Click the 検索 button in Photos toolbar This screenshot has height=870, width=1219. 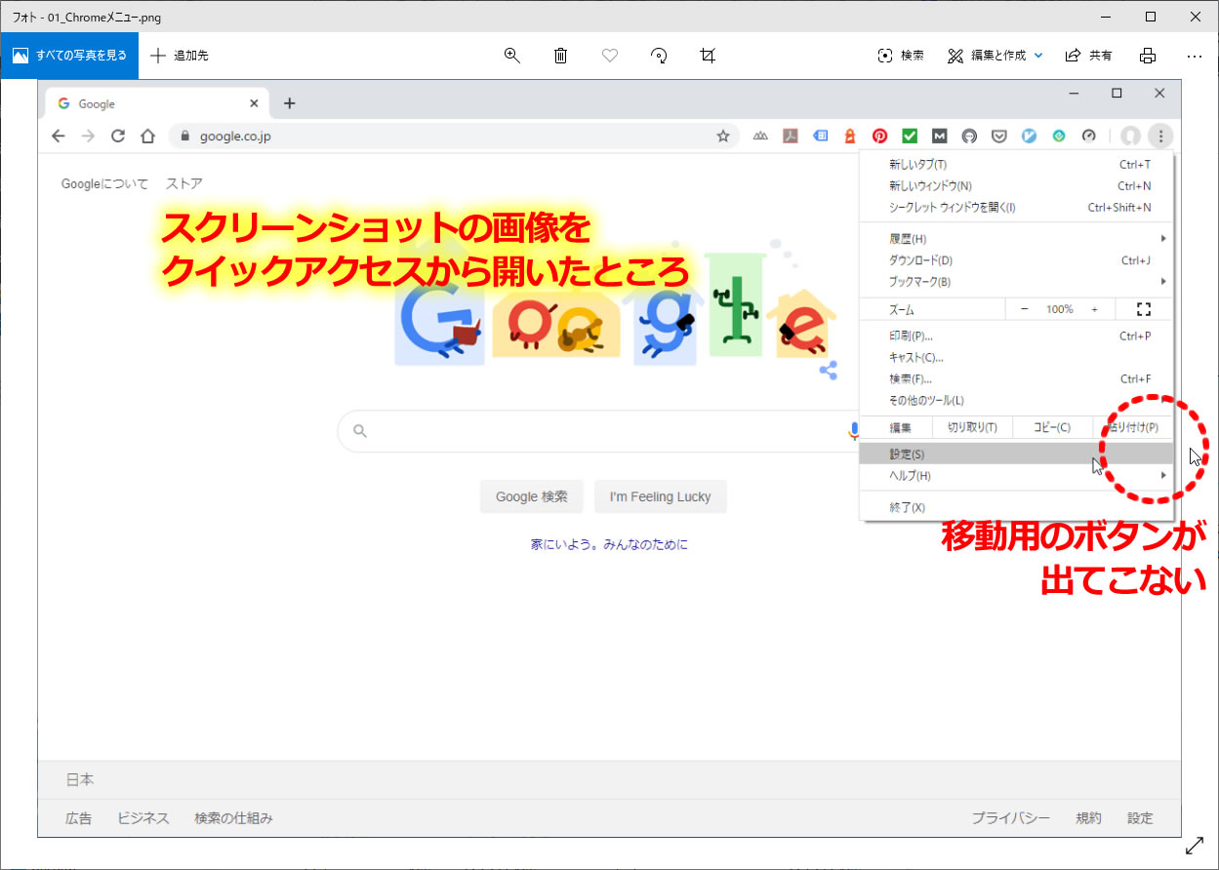[x=901, y=56]
